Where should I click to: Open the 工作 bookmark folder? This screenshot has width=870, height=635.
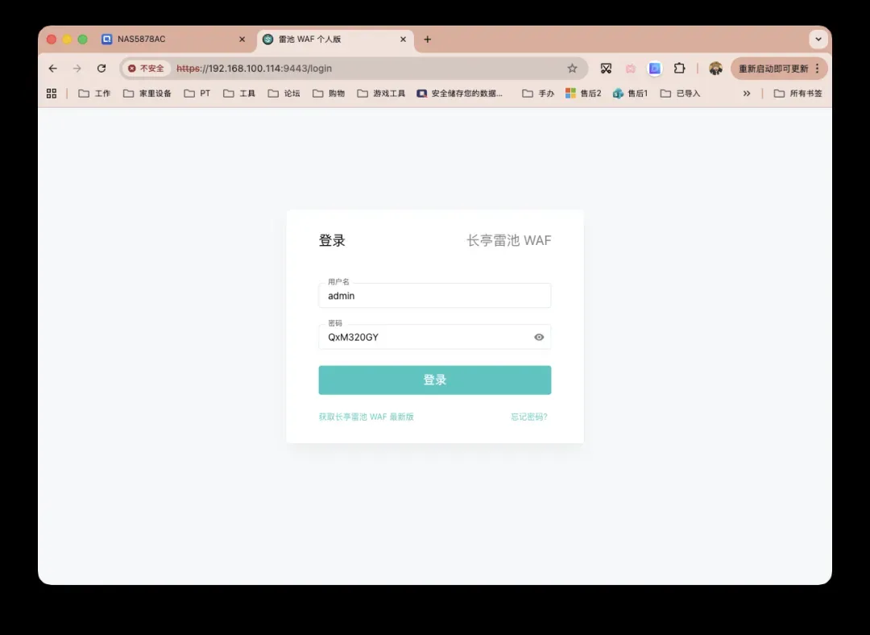[x=94, y=93]
